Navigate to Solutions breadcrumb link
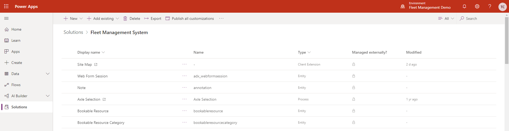 click(73, 32)
